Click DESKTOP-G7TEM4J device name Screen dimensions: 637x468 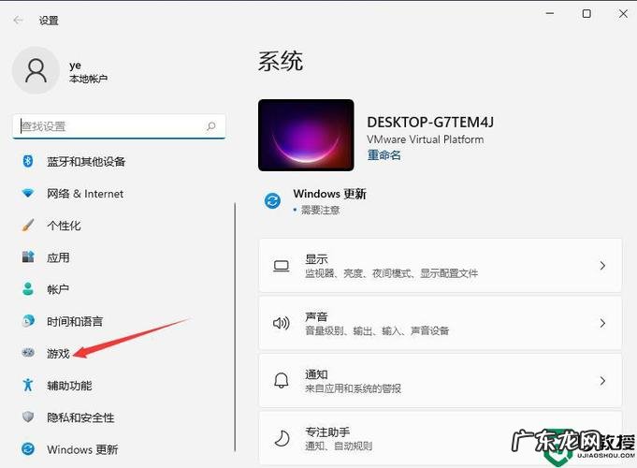pyautogui.click(x=430, y=122)
